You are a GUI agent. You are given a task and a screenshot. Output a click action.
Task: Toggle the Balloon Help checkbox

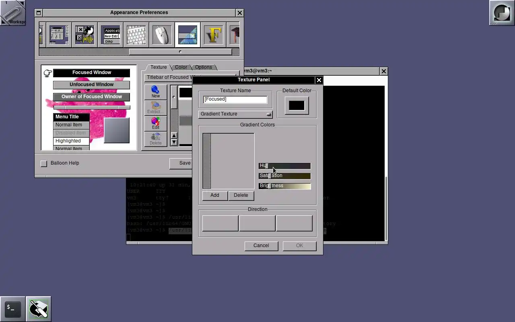coord(44,163)
